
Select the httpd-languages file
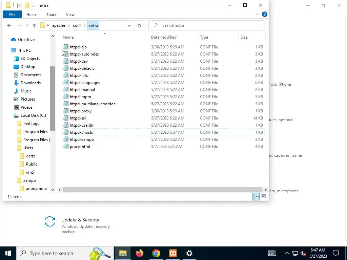(x=163, y=83)
